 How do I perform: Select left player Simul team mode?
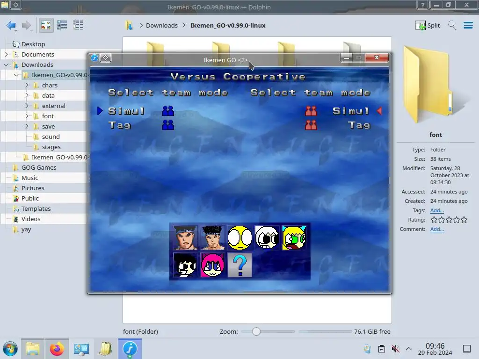coord(126,111)
